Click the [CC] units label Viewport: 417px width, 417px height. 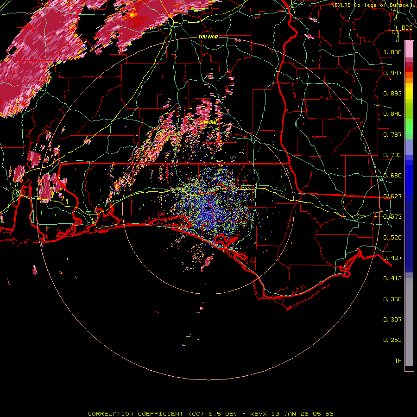(396, 32)
